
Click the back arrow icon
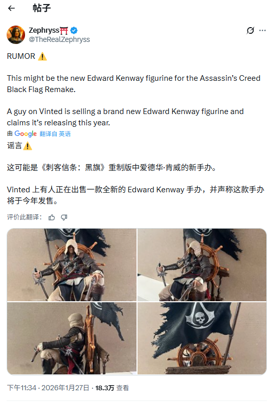click(12, 8)
